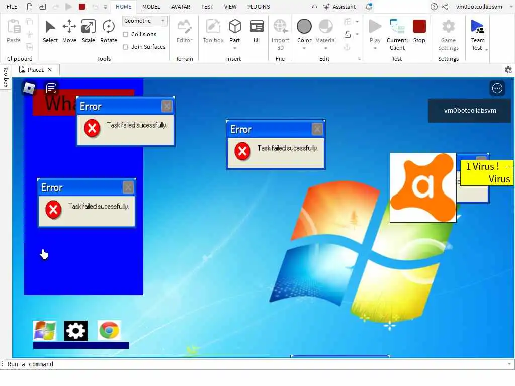
Task: Click the Avast antivirus logo image
Action: tap(423, 188)
